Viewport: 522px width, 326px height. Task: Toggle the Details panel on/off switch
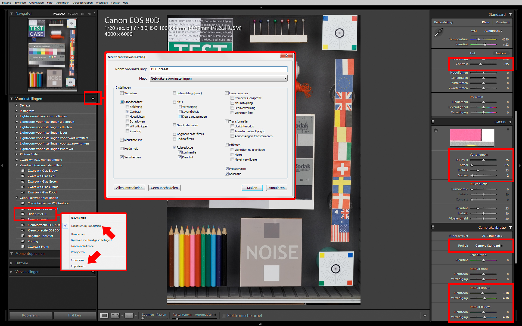point(433,122)
